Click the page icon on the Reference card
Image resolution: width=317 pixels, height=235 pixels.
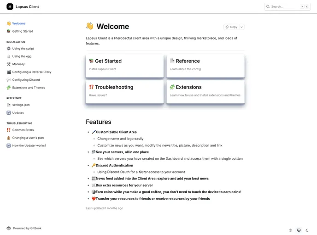coord(172,61)
